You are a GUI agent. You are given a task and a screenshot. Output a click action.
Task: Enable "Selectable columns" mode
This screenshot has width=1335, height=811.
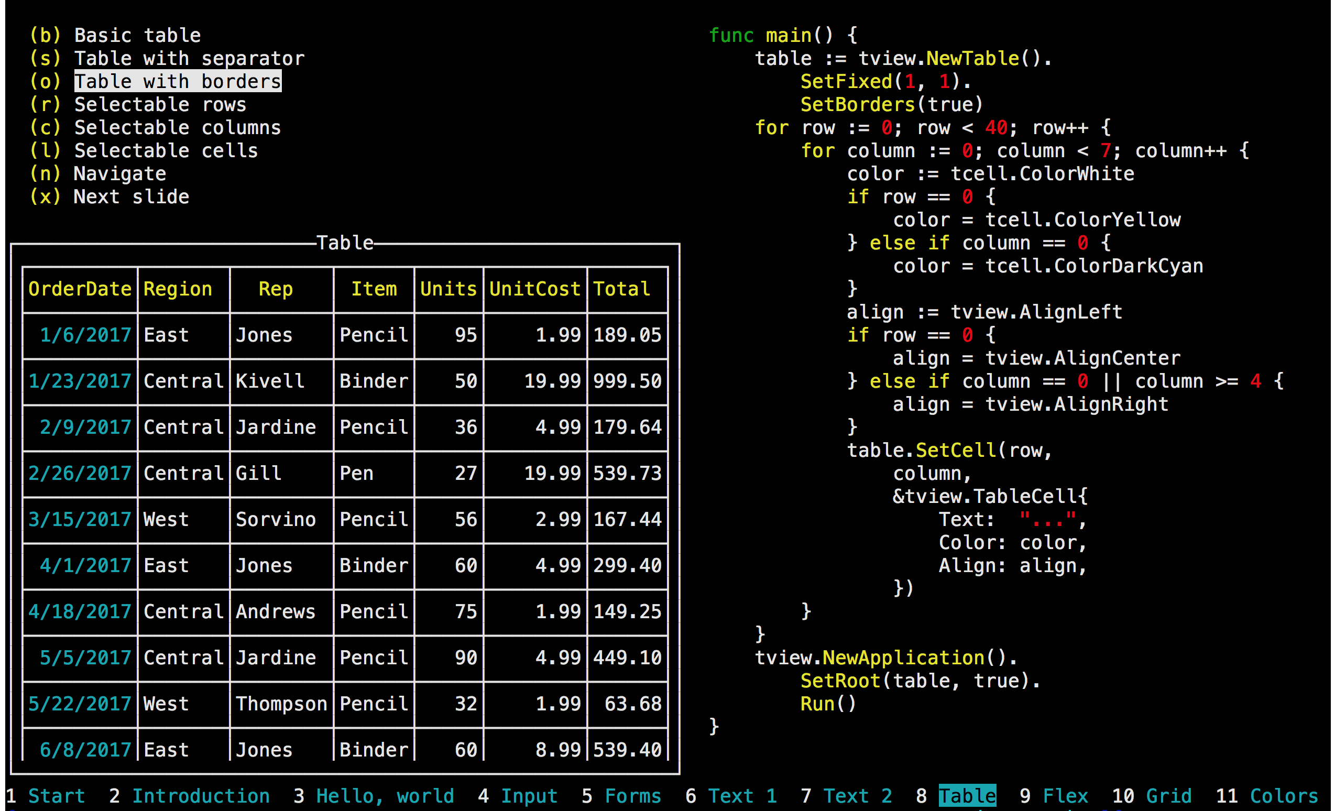[176, 127]
